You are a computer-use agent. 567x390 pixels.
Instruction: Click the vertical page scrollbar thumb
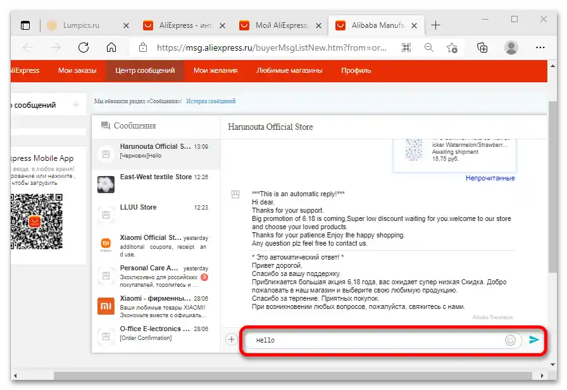552,187
